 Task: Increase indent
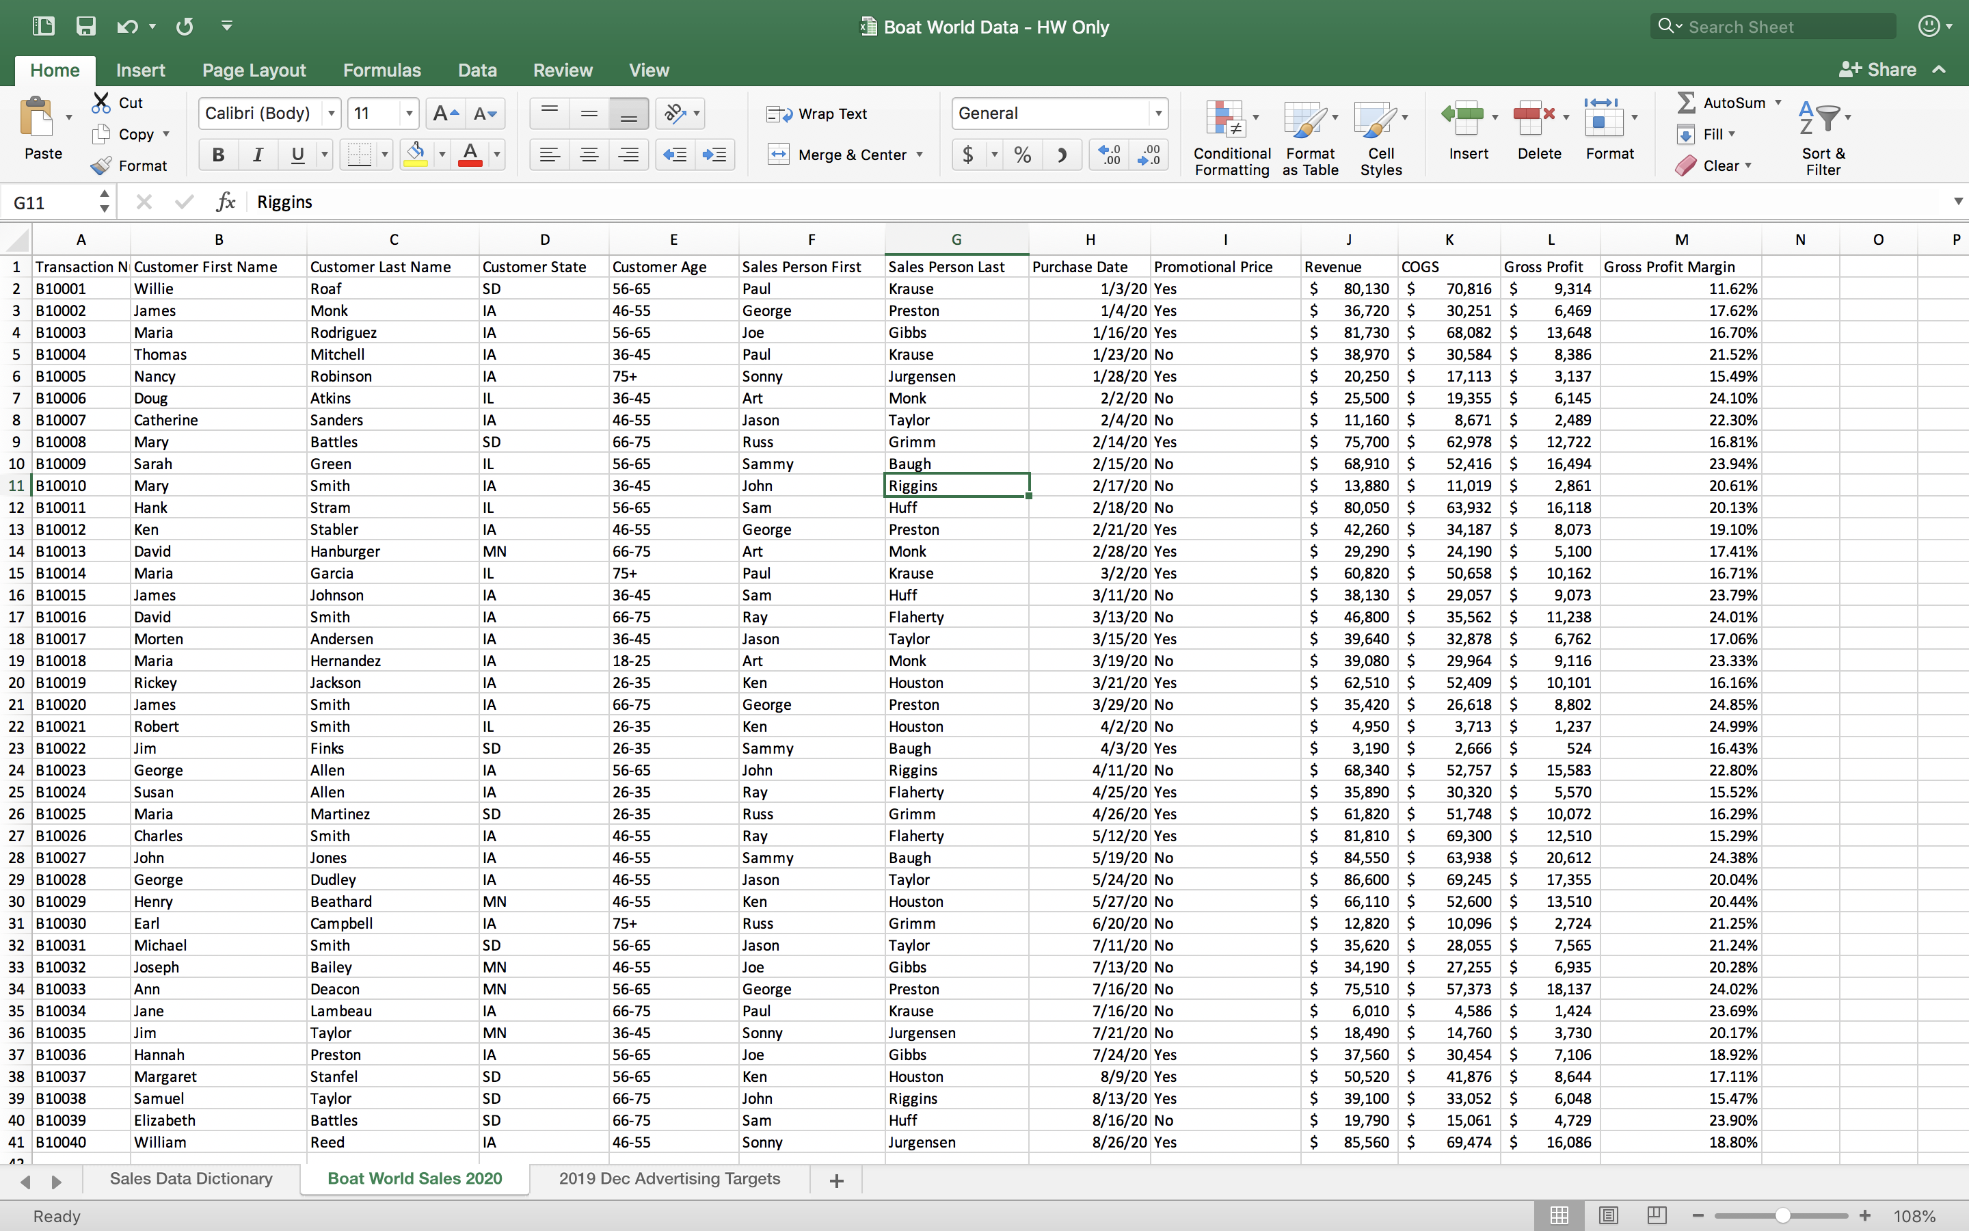click(714, 154)
